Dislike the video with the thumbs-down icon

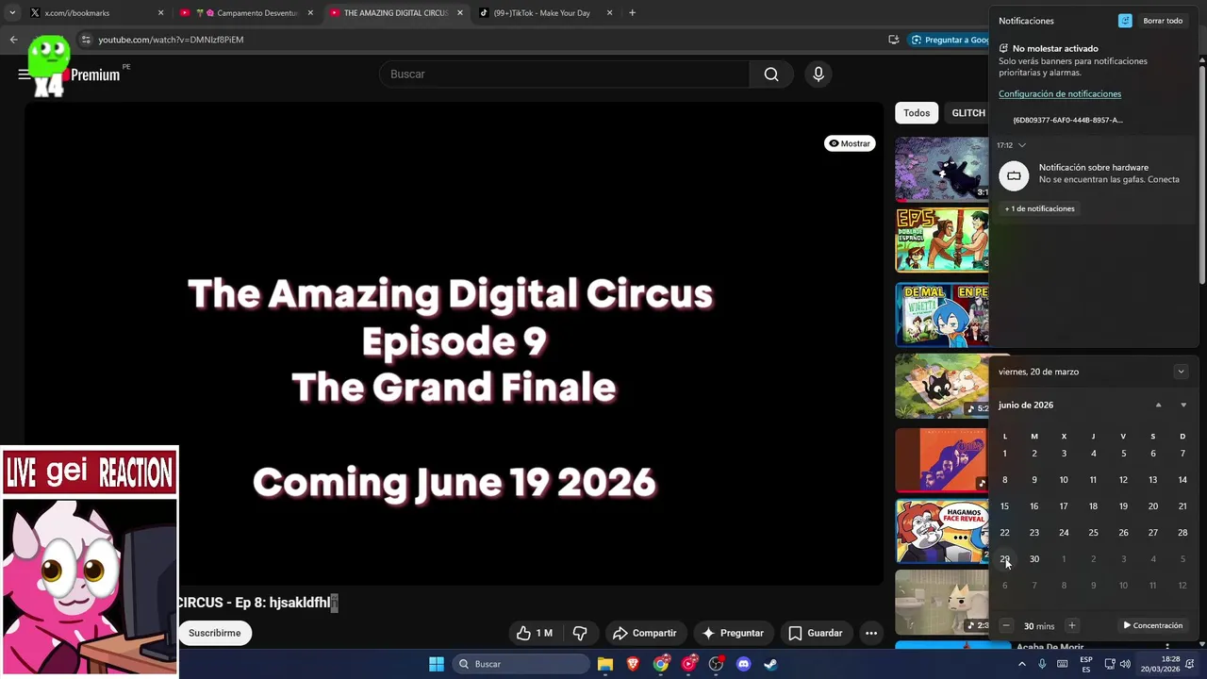(x=580, y=633)
